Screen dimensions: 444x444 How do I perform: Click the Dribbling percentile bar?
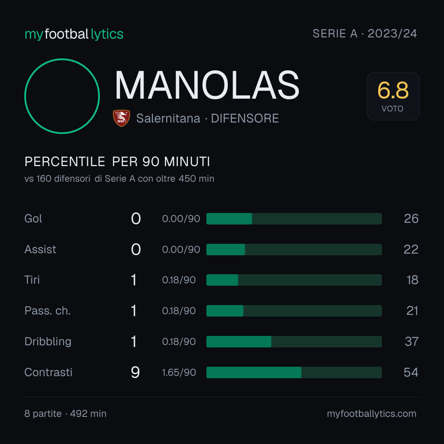point(294,342)
